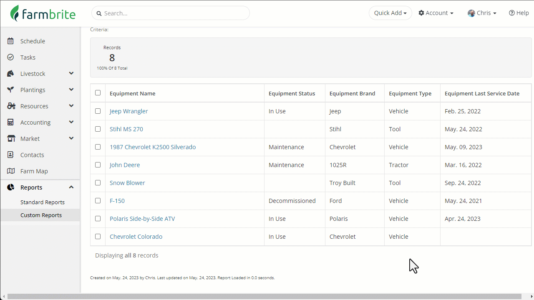Click the Account gear icon
Viewport: 534px width, 300px height.
pos(421,13)
